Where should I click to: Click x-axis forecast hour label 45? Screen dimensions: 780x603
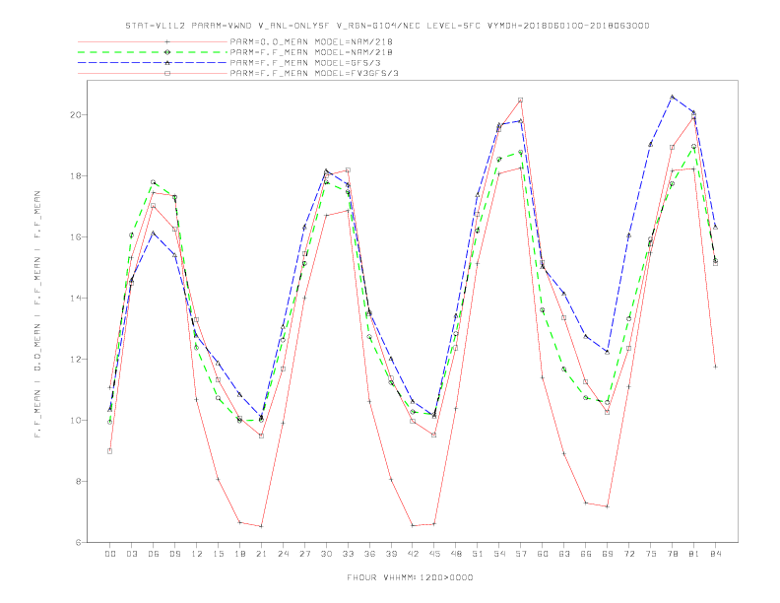point(434,554)
